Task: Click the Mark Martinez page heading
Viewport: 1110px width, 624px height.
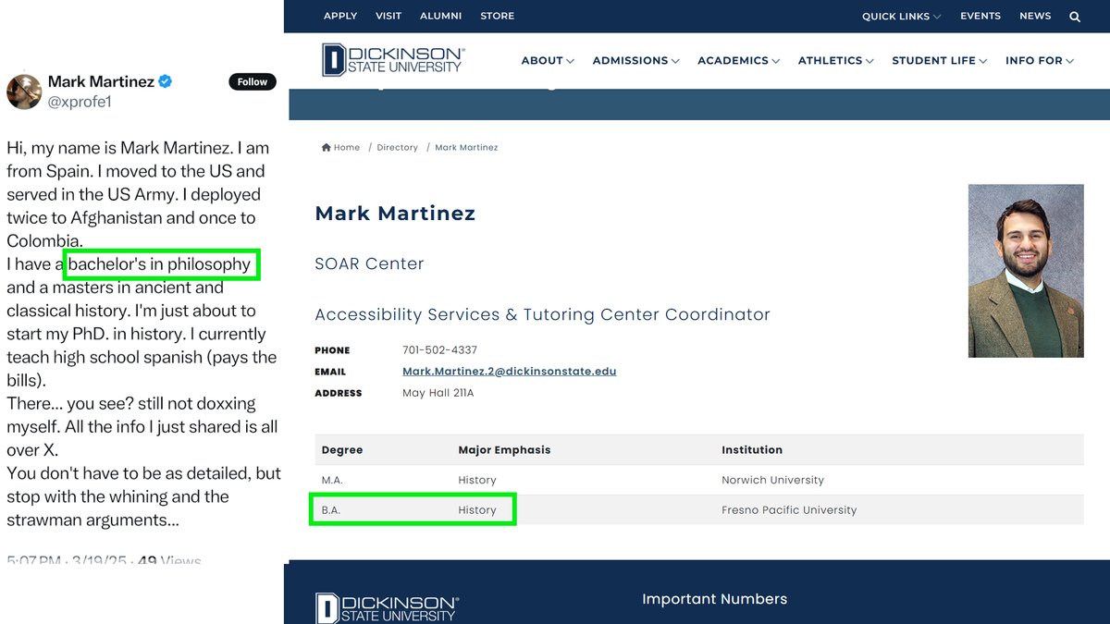Action: coord(395,214)
